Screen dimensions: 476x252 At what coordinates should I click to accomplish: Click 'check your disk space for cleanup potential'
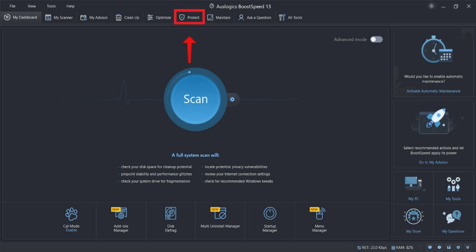point(156,167)
